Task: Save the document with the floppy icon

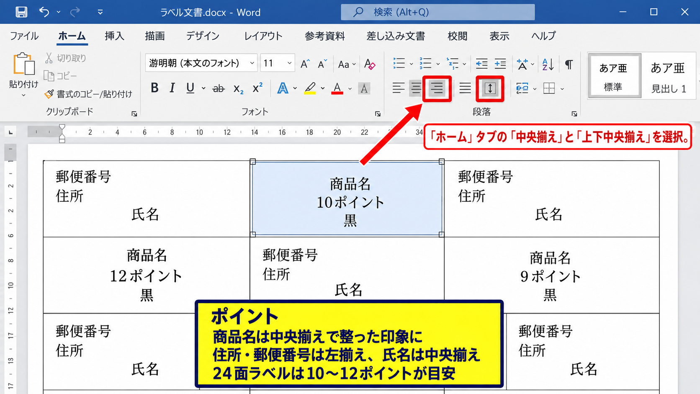Action: 21,12
